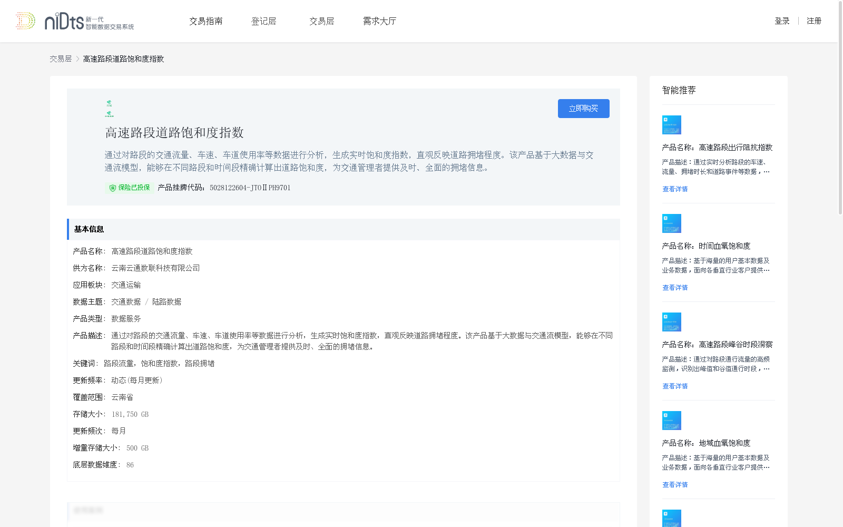Screen dimensions: 843x527
Task: Open the 登记层 menu
Action: click(264, 21)
